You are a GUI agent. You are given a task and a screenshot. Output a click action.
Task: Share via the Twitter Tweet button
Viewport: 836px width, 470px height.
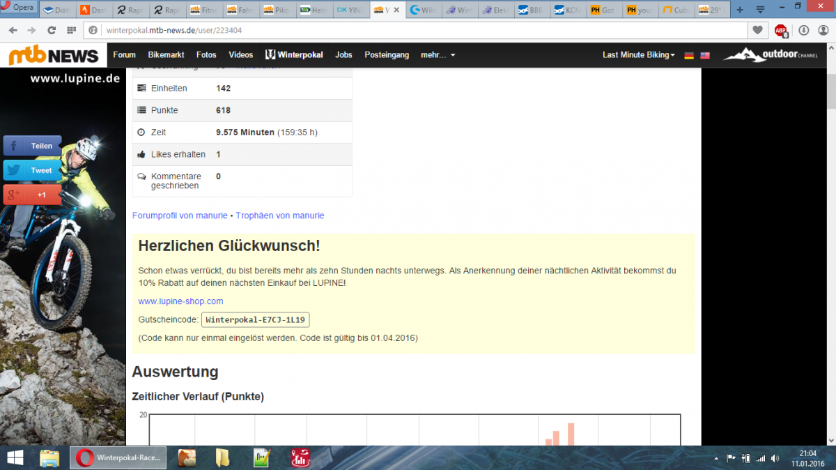(x=32, y=170)
